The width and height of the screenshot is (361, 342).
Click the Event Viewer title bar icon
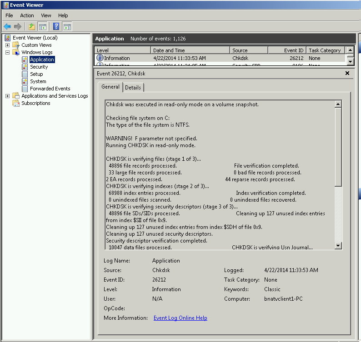click(6, 5)
